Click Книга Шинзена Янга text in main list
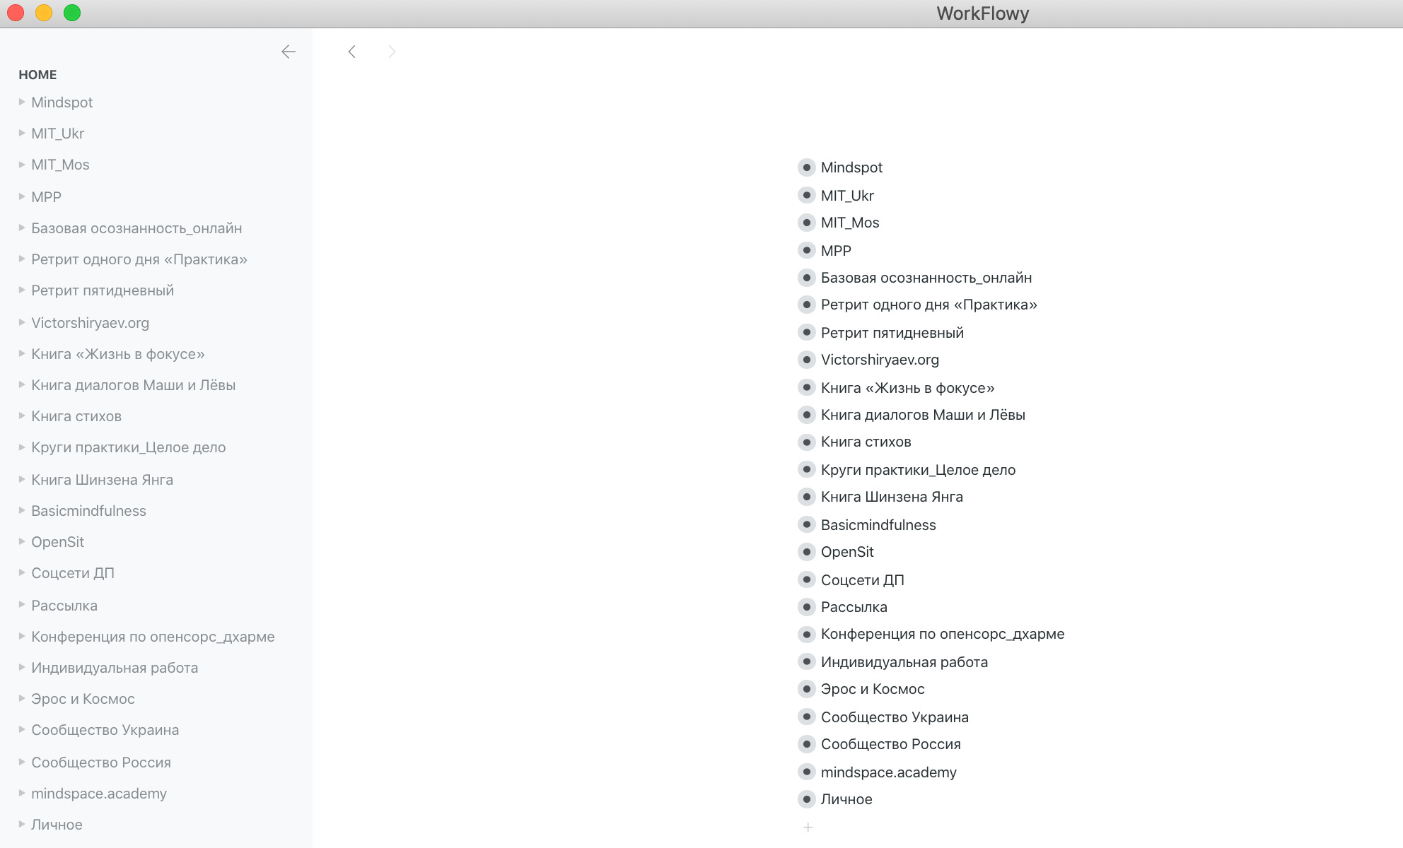1403x848 pixels. pos(892,497)
